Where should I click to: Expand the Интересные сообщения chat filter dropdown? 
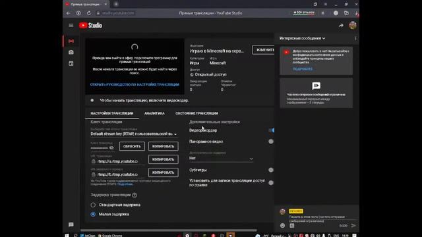(302, 38)
